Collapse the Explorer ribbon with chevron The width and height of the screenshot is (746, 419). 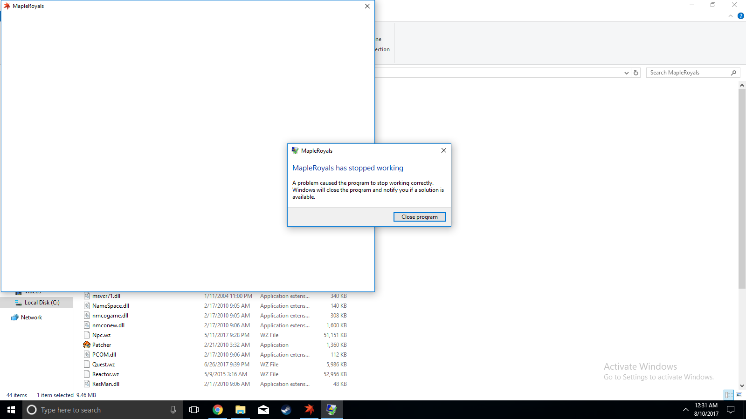coord(731,16)
